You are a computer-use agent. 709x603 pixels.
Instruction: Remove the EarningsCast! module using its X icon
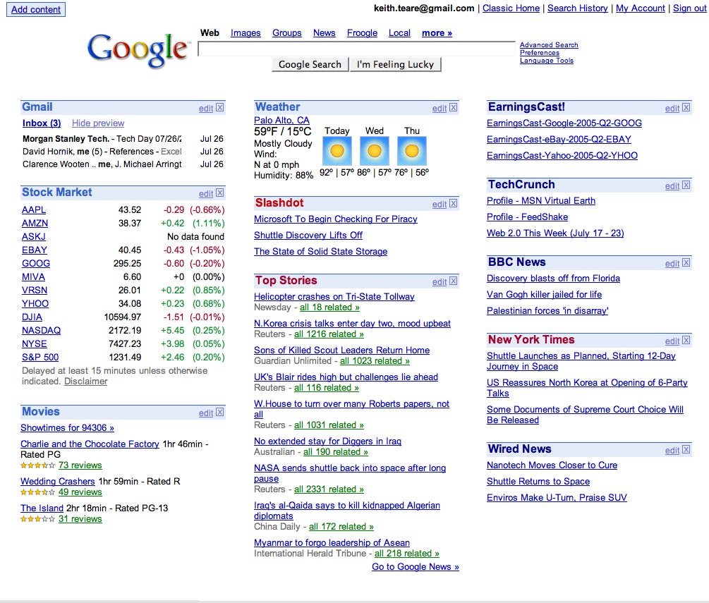pyautogui.click(x=686, y=108)
